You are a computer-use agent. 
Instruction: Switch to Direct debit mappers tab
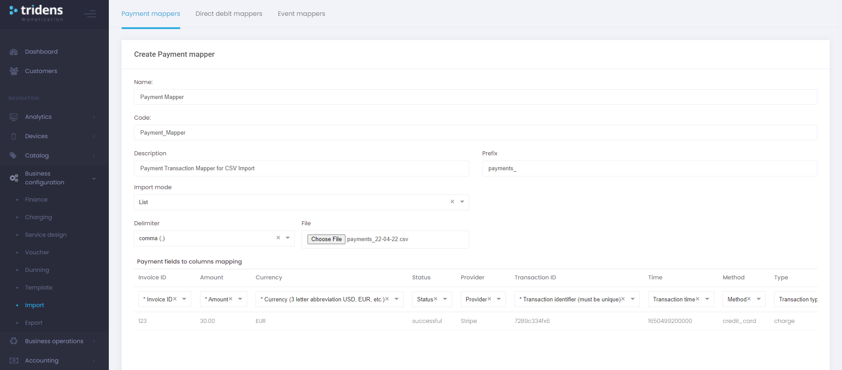pyautogui.click(x=229, y=14)
